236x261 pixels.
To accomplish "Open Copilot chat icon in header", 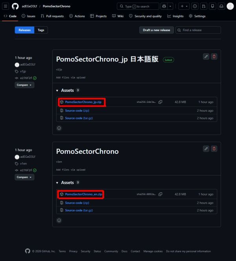I will click(164, 6).
